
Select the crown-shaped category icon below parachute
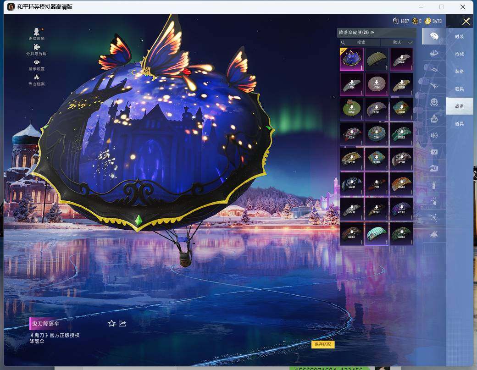pyautogui.click(x=434, y=53)
